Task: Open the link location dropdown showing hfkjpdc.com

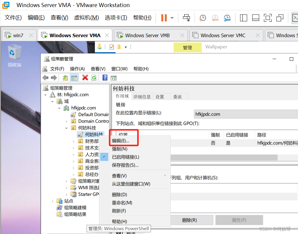Action: (246, 114)
